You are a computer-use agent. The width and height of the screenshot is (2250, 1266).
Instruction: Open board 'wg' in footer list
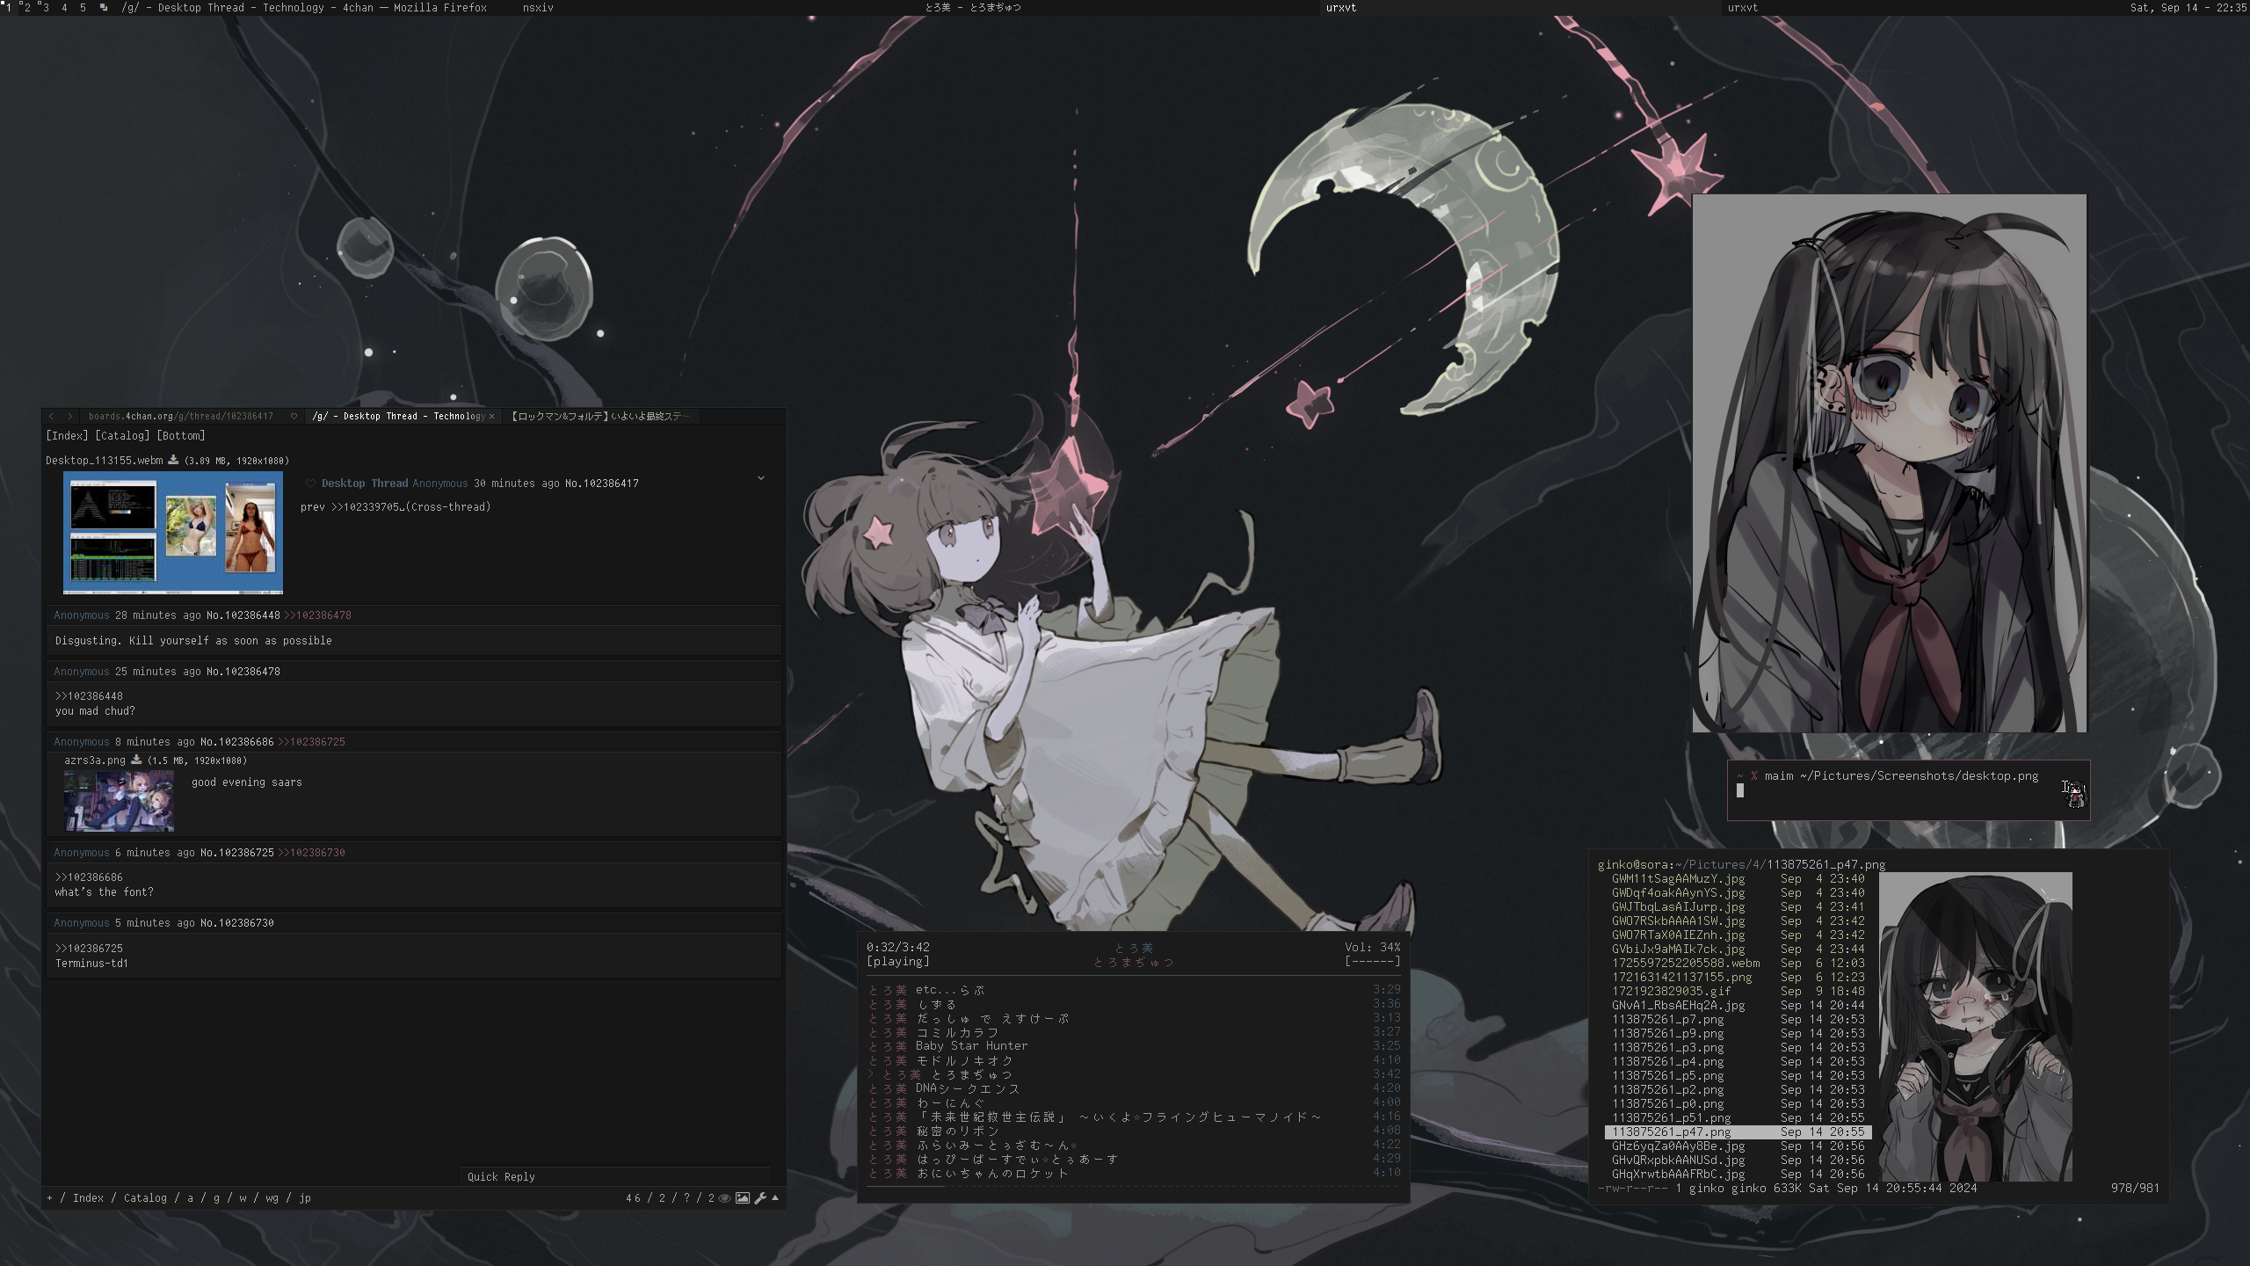[x=272, y=1197]
